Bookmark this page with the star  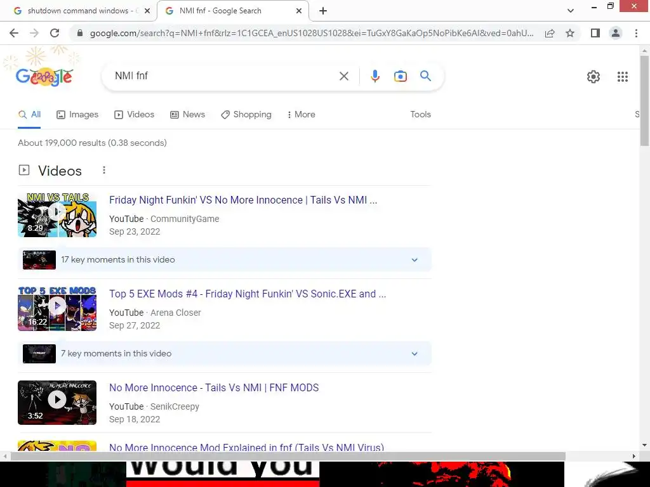(570, 33)
